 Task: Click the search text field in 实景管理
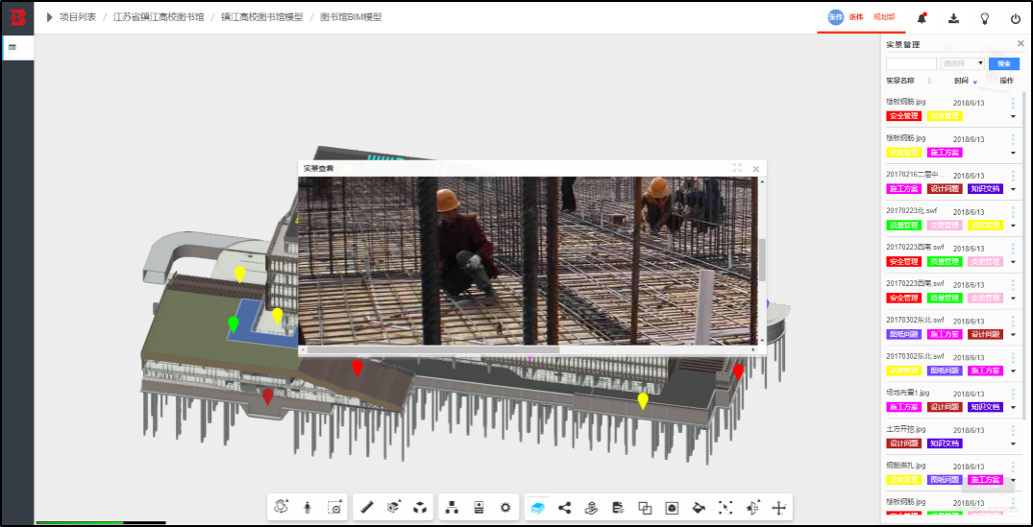pos(911,63)
